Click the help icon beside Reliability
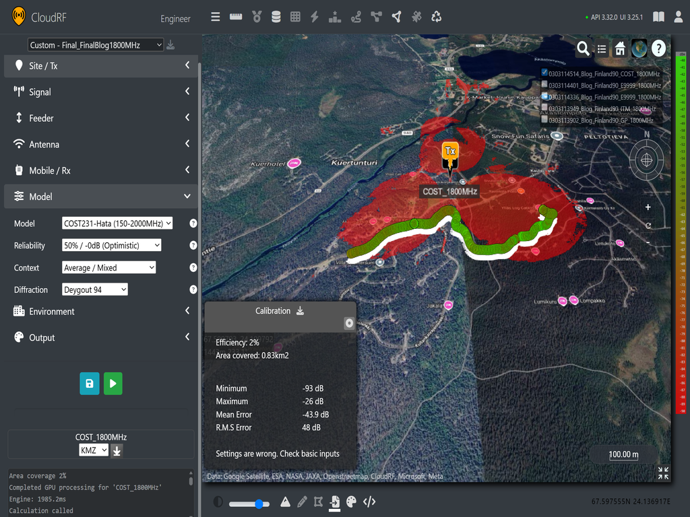The height and width of the screenshot is (517, 690). (193, 246)
